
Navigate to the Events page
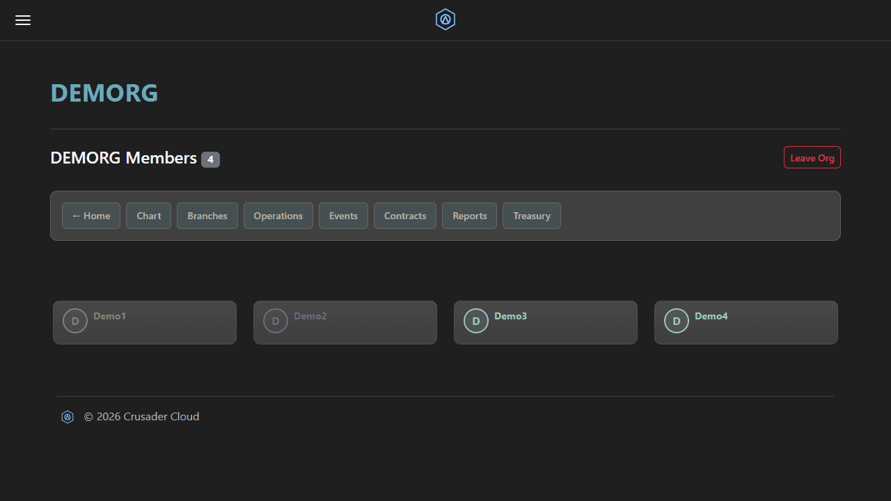343,216
